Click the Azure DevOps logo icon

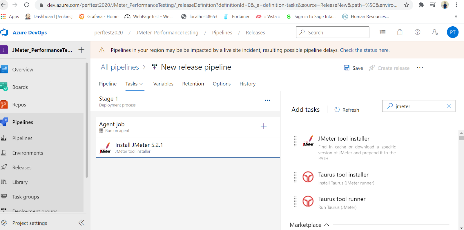[x=4, y=32]
